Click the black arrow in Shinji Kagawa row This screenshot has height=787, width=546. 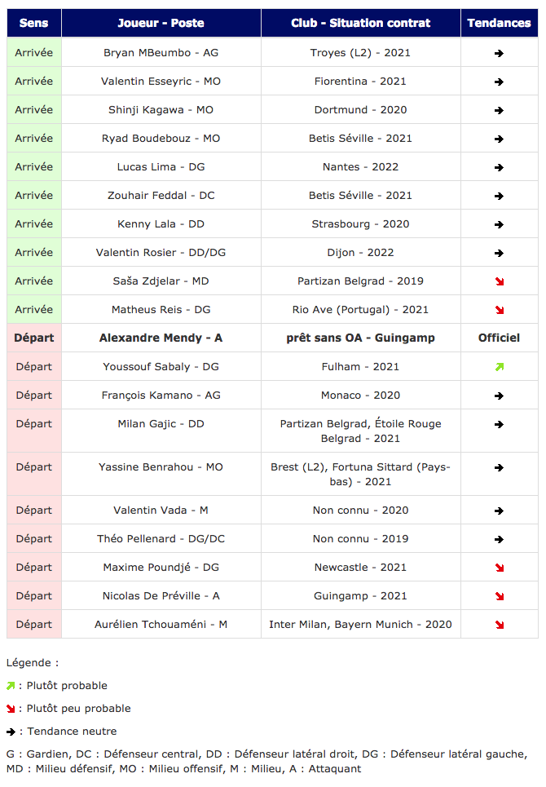[x=499, y=110]
